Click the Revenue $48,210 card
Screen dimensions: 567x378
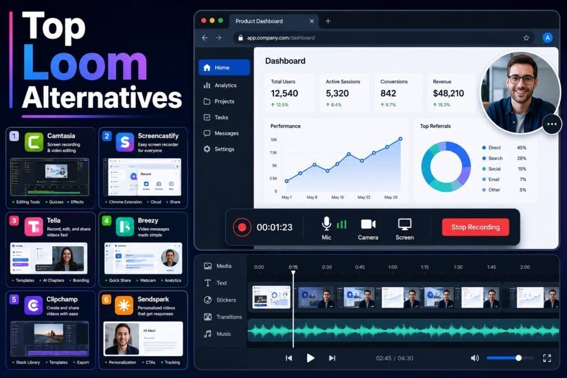(451, 93)
